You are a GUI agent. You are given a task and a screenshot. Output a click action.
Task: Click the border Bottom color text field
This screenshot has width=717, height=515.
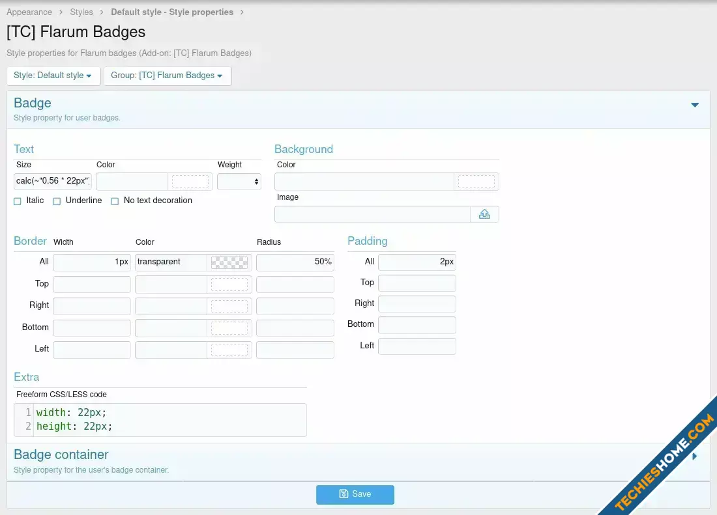(x=171, y=327)
